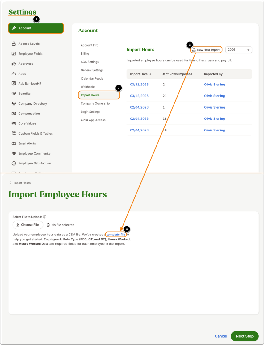Download the template file link
The height and width of the screenshot is (345, 264).
pyautogui.click(x=116, y=235)
